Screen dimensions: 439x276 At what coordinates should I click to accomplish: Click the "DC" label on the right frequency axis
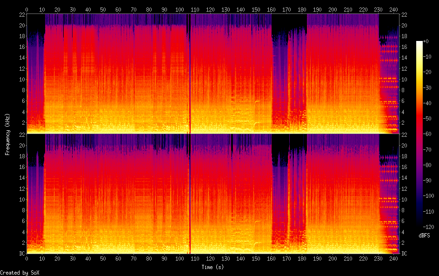click(404, 254)
